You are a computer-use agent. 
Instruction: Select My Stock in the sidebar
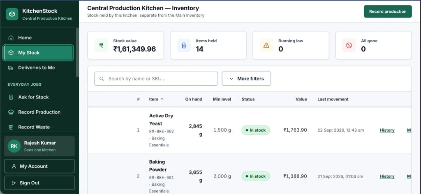(x=38, y=53)
